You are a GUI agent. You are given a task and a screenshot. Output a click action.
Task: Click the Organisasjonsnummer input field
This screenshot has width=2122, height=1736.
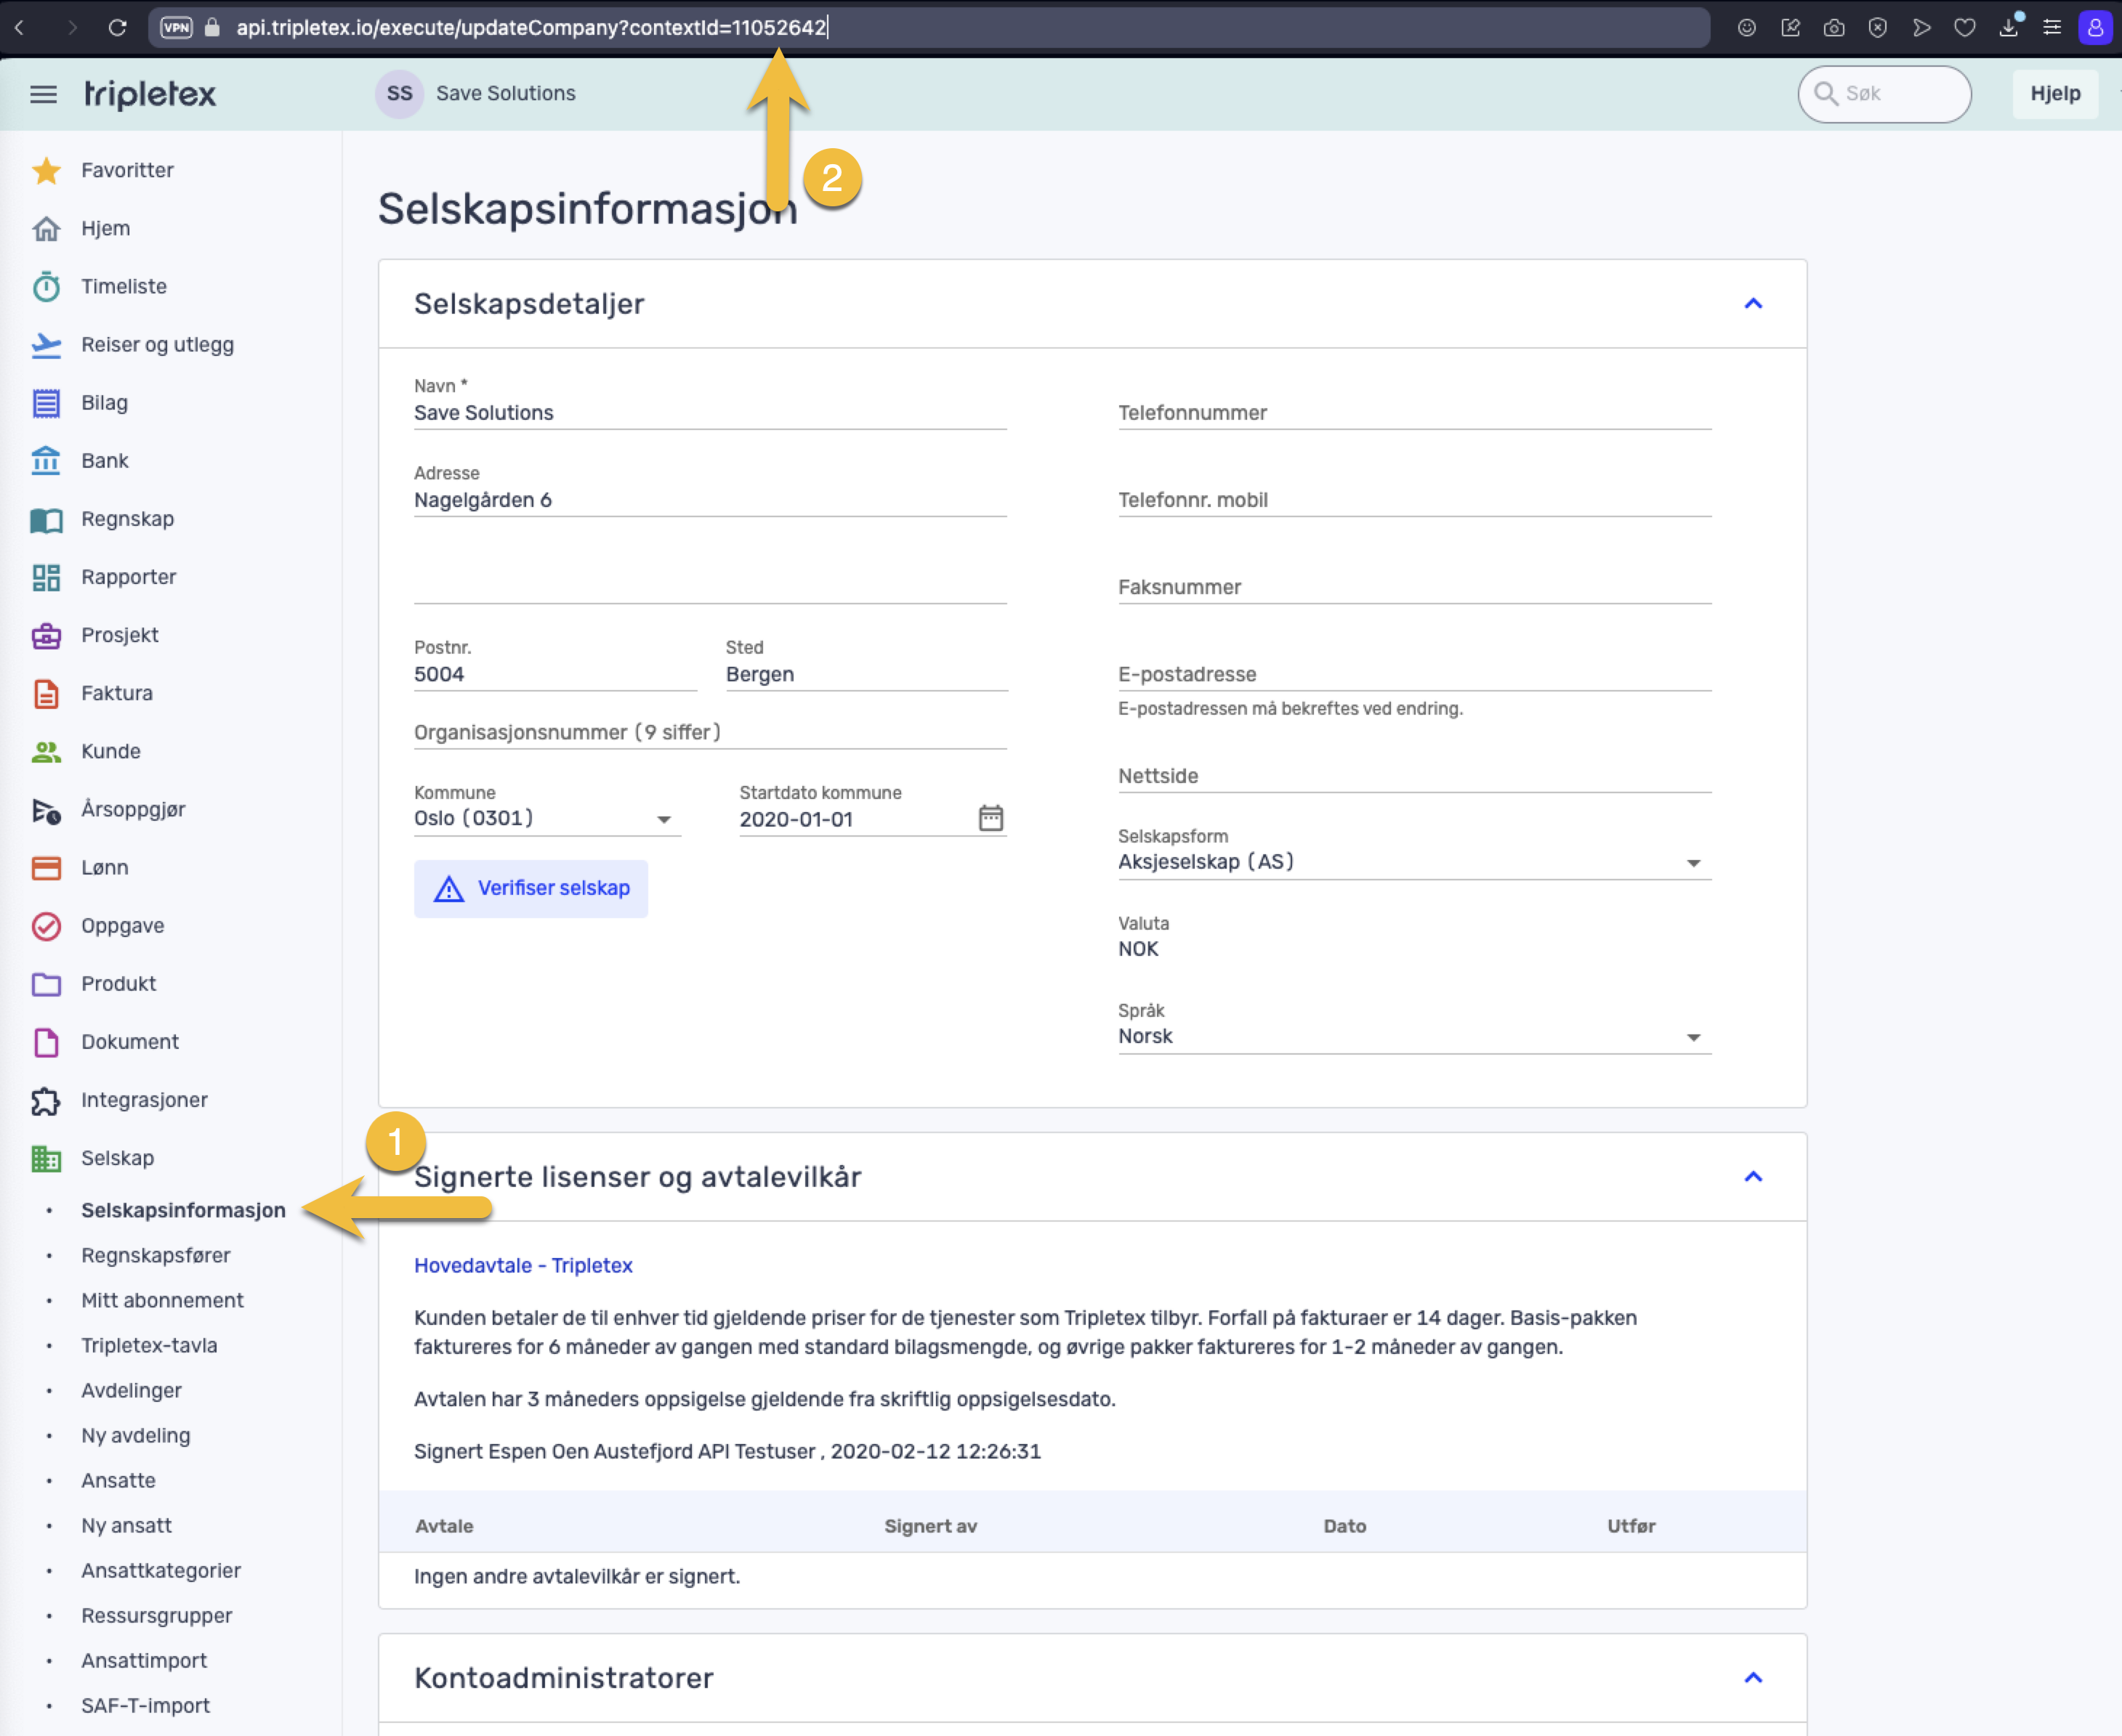click(x=709, y=732)
